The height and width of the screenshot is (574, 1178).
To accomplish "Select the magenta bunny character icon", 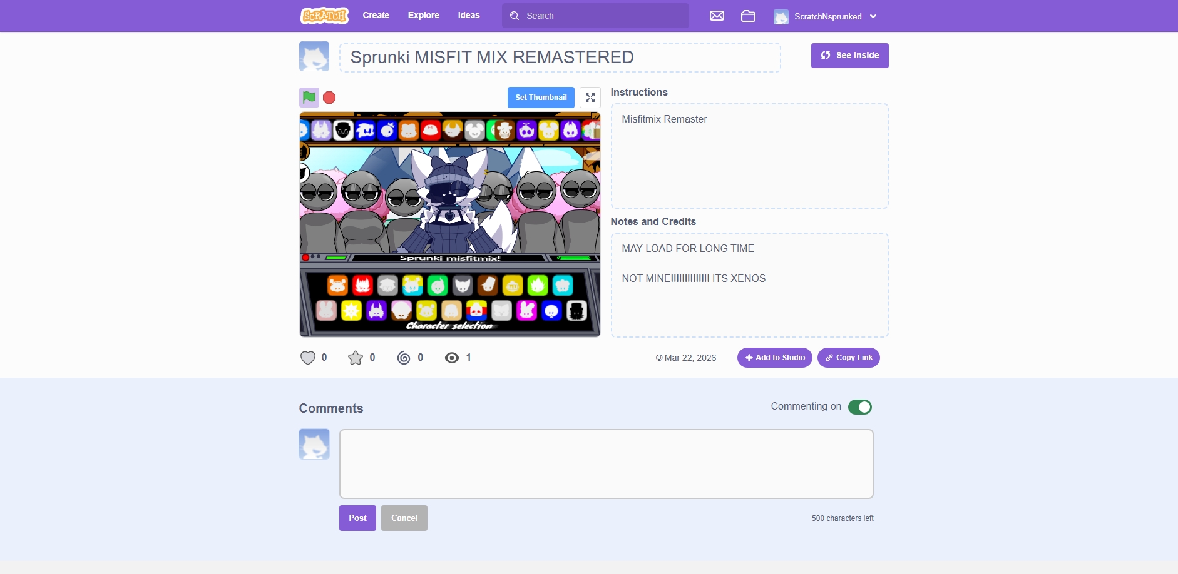I will click(526, 310).
